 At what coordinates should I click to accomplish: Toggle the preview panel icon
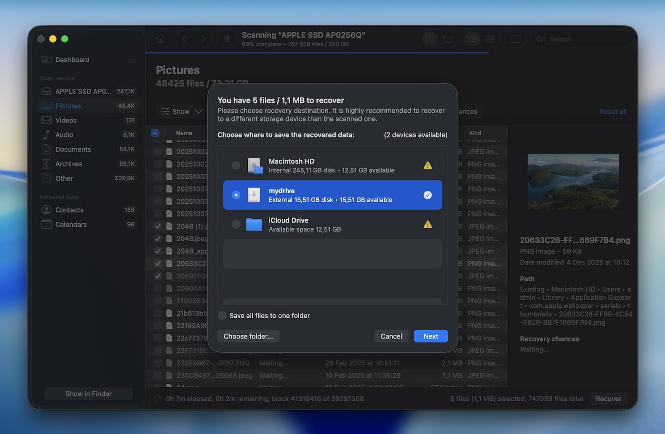coord(515,38)
